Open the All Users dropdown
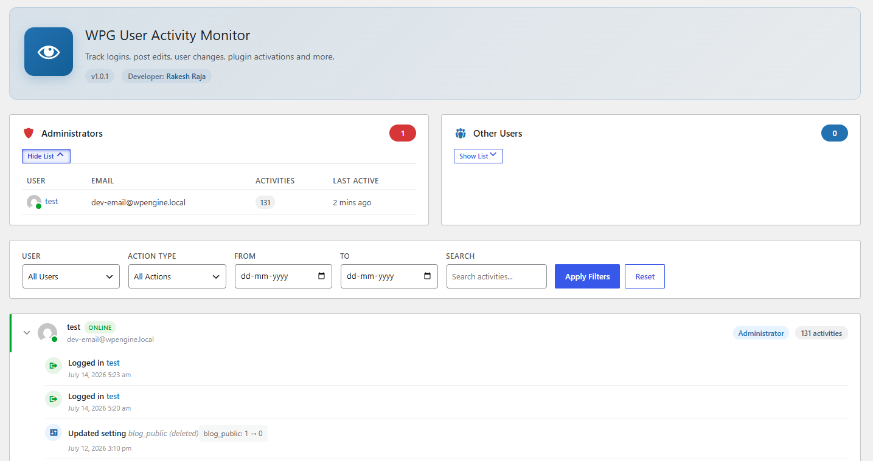The width and height of the screenshot is (873, 461). [71, 276]
